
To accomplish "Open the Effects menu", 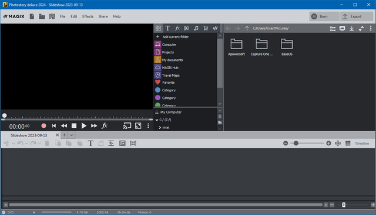I will [x=88, y=16].
